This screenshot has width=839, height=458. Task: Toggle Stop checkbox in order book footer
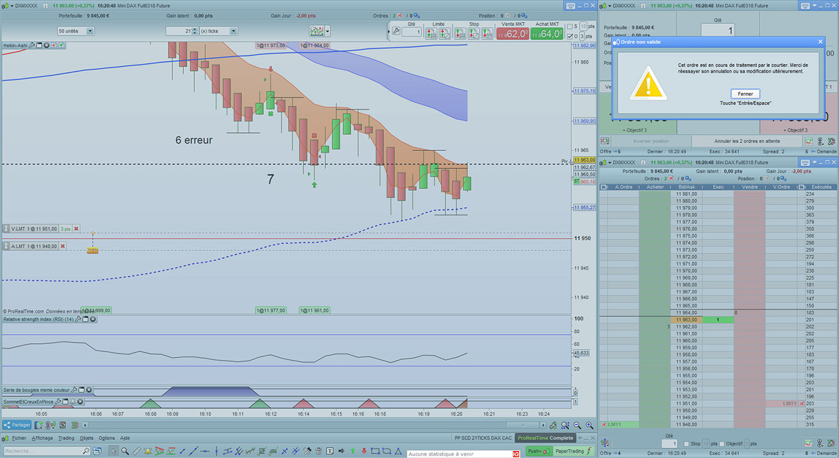[x=685, y=443]
